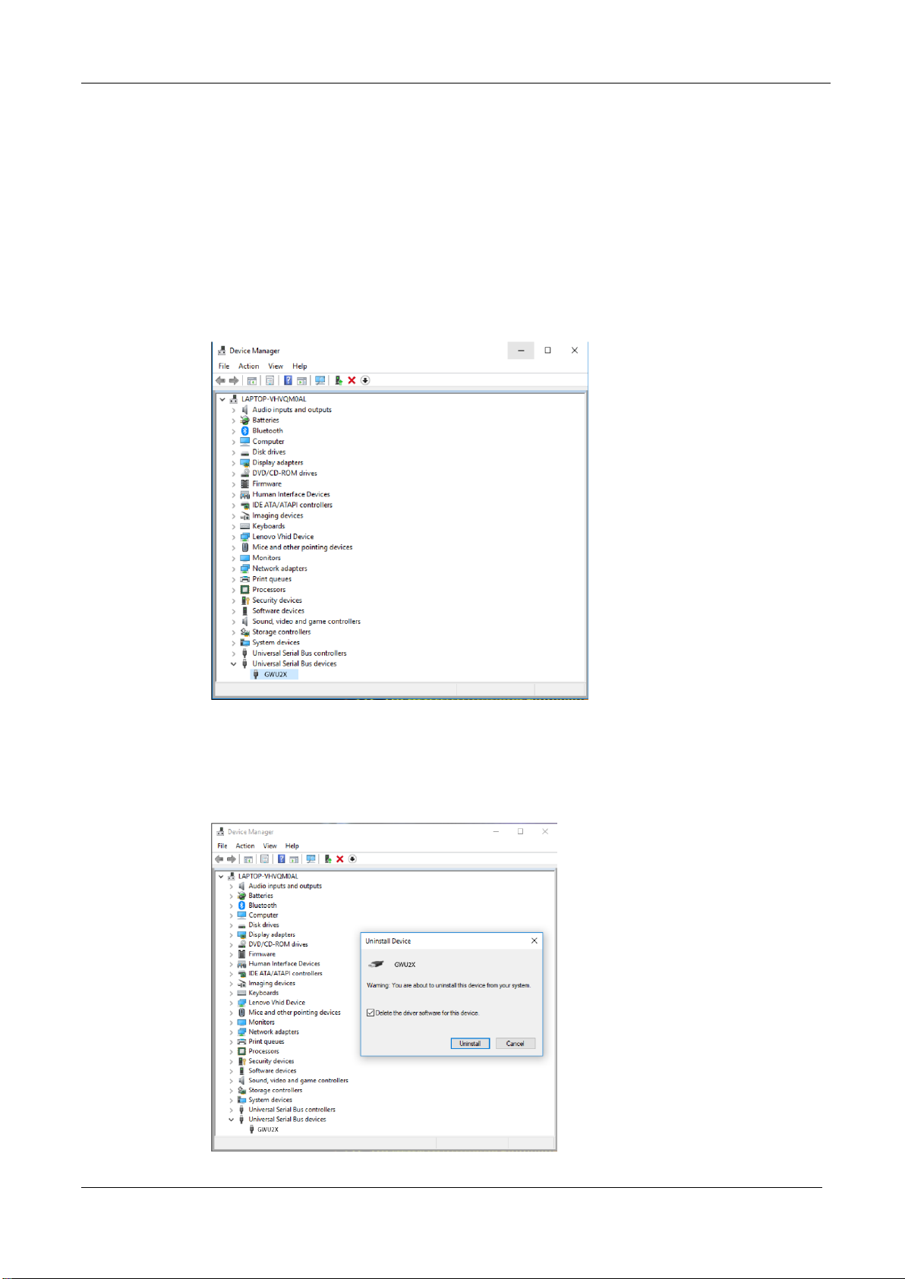This screenshot has height=1279, width=905.
Task: Click blue Help icon in lower Device Manager
Action: click(x=282, y=859)
